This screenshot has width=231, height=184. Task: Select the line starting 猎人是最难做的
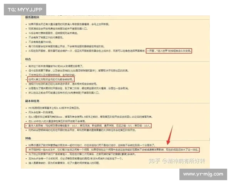pyautogui.click(x=64, y=163)
